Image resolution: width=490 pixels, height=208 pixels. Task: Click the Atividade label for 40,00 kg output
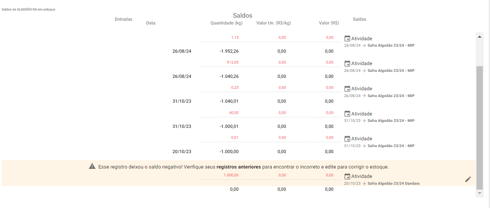[x=361, y=114]
